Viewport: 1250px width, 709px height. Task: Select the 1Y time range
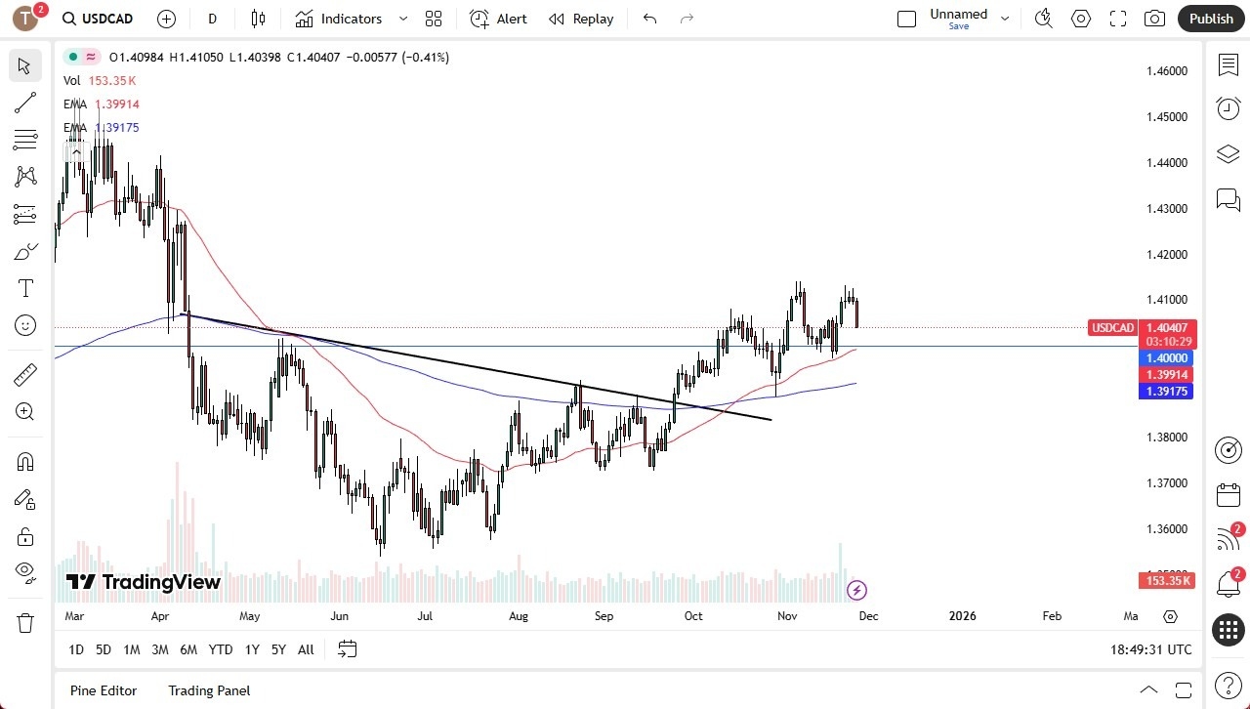[x=251, y=648]
